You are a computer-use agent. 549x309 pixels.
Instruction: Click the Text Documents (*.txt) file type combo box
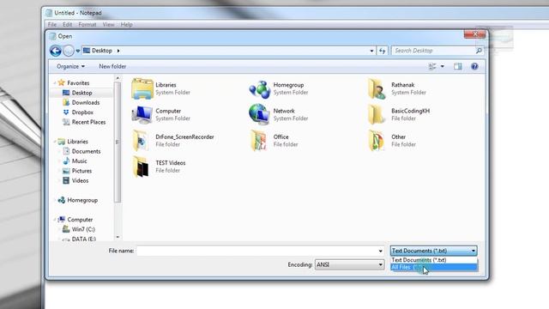point(433,251)
